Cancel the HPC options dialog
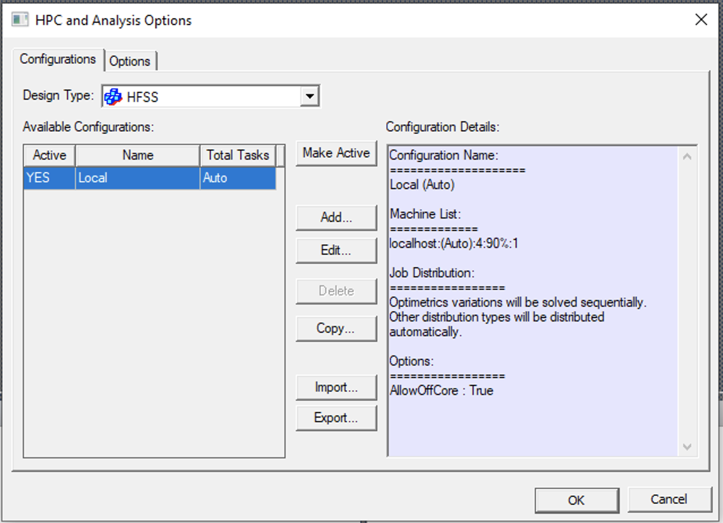 click(669, 499)
